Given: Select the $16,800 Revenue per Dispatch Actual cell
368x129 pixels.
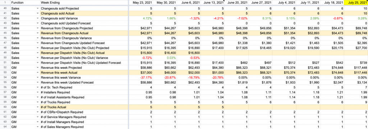Looking at the screenshot, I should tap(189, 53).
